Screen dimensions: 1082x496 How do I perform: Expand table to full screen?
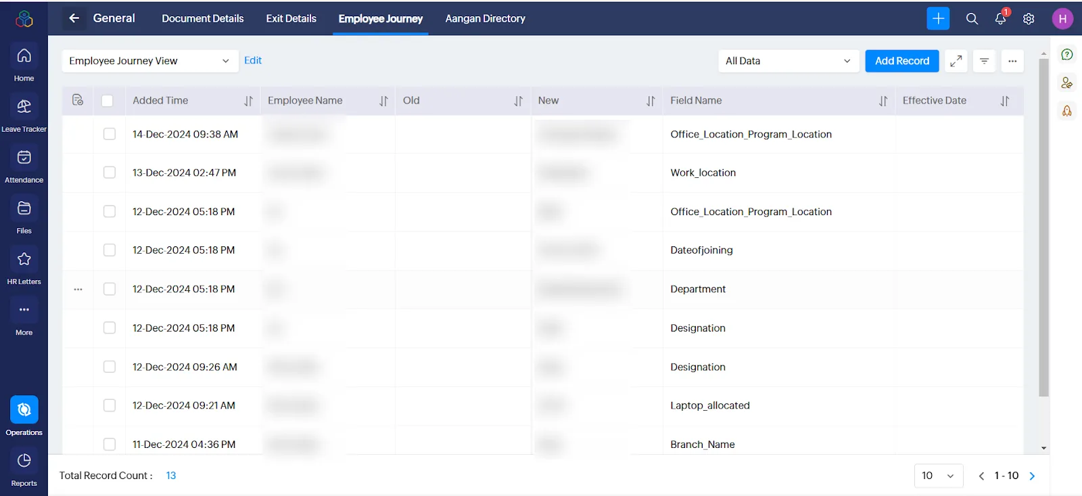point(956,61)
